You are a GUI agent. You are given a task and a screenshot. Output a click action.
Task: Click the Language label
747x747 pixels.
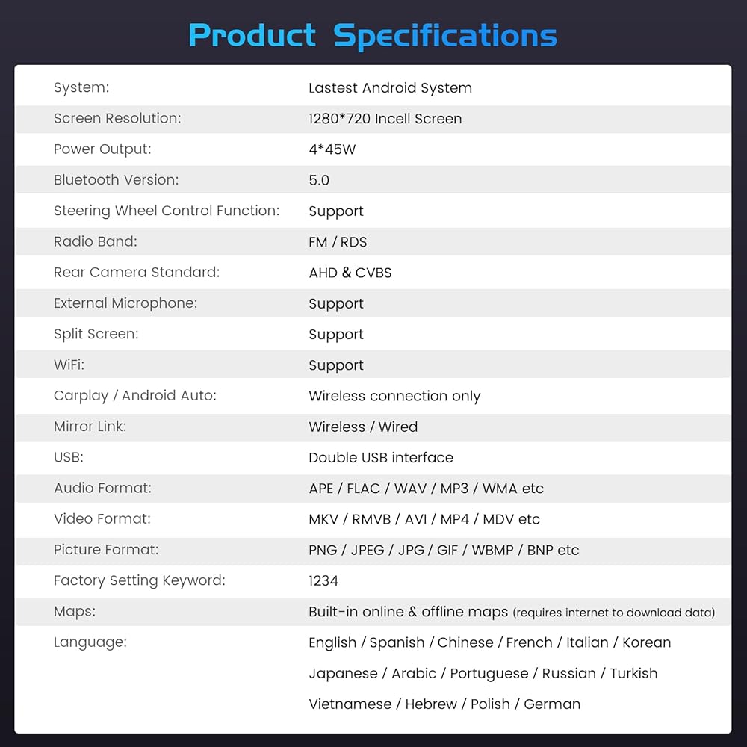[90, 642]
